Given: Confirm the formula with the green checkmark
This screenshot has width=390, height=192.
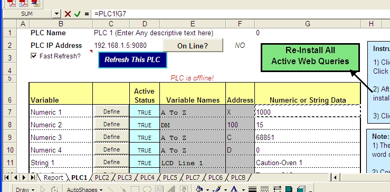Looking at the screenshot, I should [x=78, y=14].
